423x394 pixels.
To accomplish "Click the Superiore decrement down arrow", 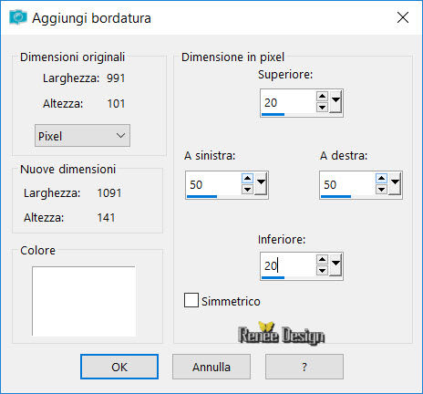I will click(322, 108).
